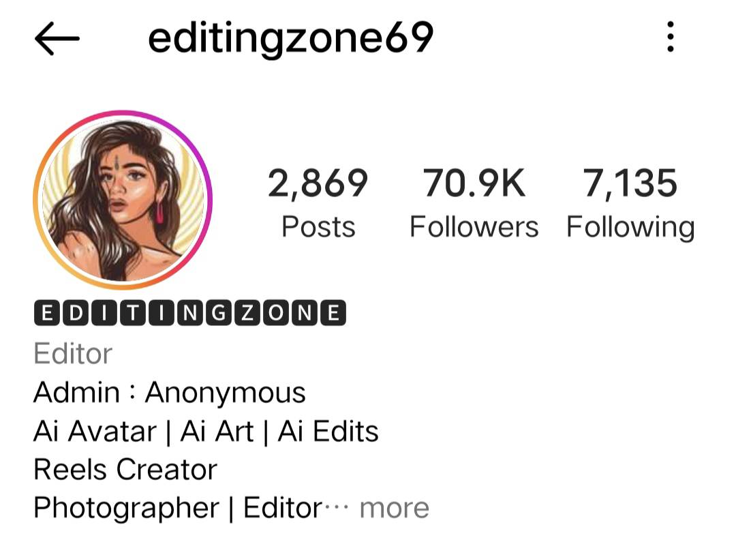Select the Posts label

point(318,227)
